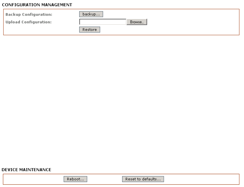Click the CONFIGURATION MANAGEMENT heading

pyautogui.click(x=37, y=5)
